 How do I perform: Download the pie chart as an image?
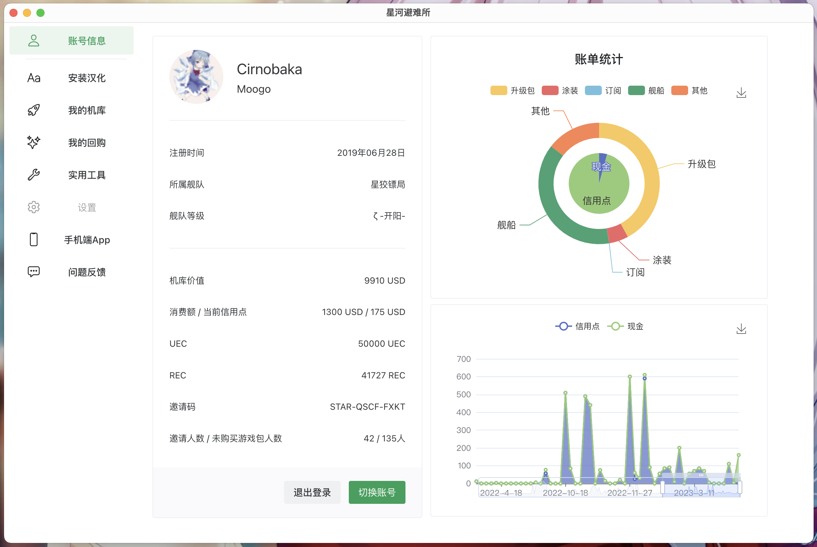pyautogui.click(x=741, y=93)
